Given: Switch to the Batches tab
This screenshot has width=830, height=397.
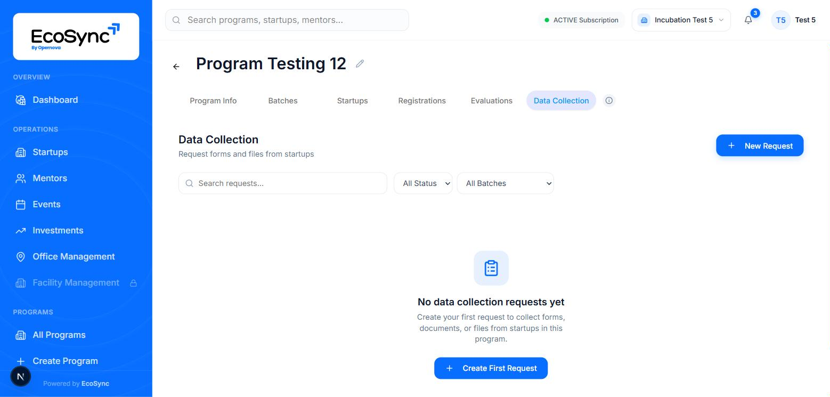Looking at the screenshot, I should (283, 101).
